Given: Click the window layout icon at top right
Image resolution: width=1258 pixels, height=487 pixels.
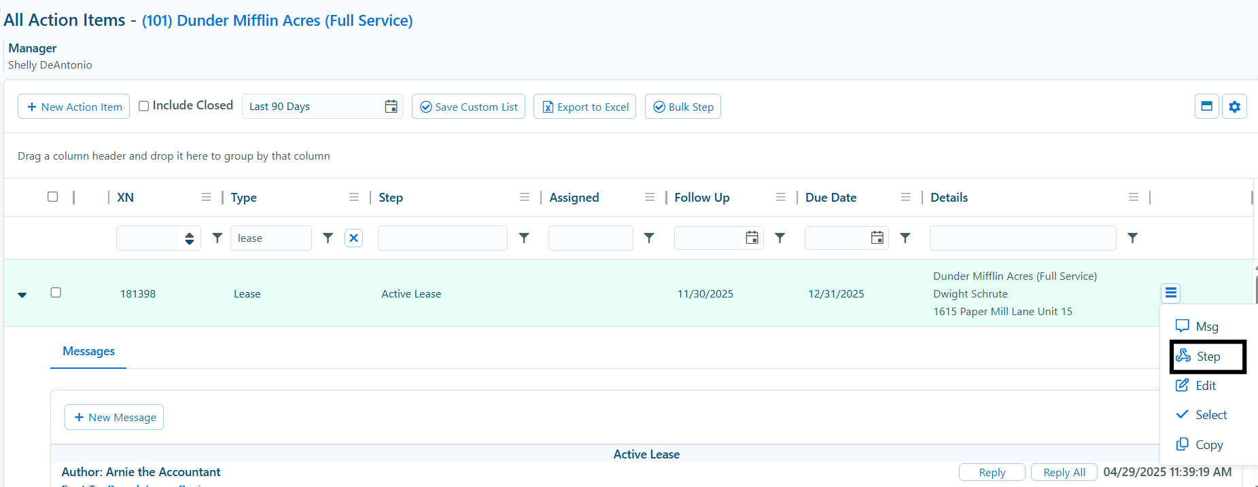Looking at the screenshot, I should (1207, 107).
